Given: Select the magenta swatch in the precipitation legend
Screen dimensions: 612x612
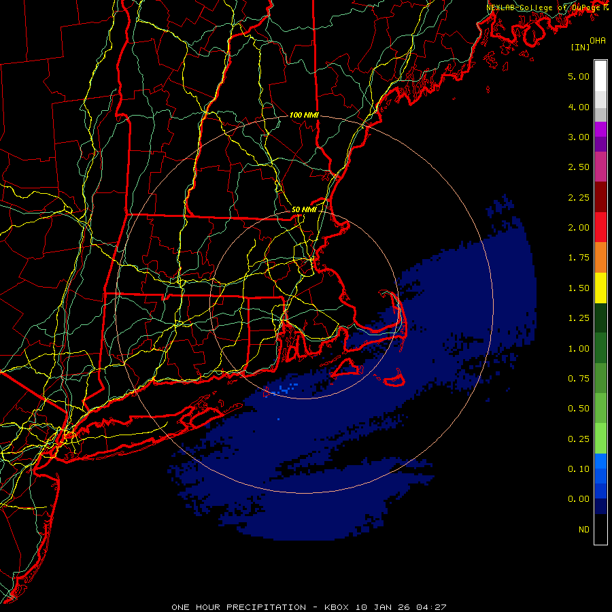Looking at the screenshot, I should [x=600, y=129].
